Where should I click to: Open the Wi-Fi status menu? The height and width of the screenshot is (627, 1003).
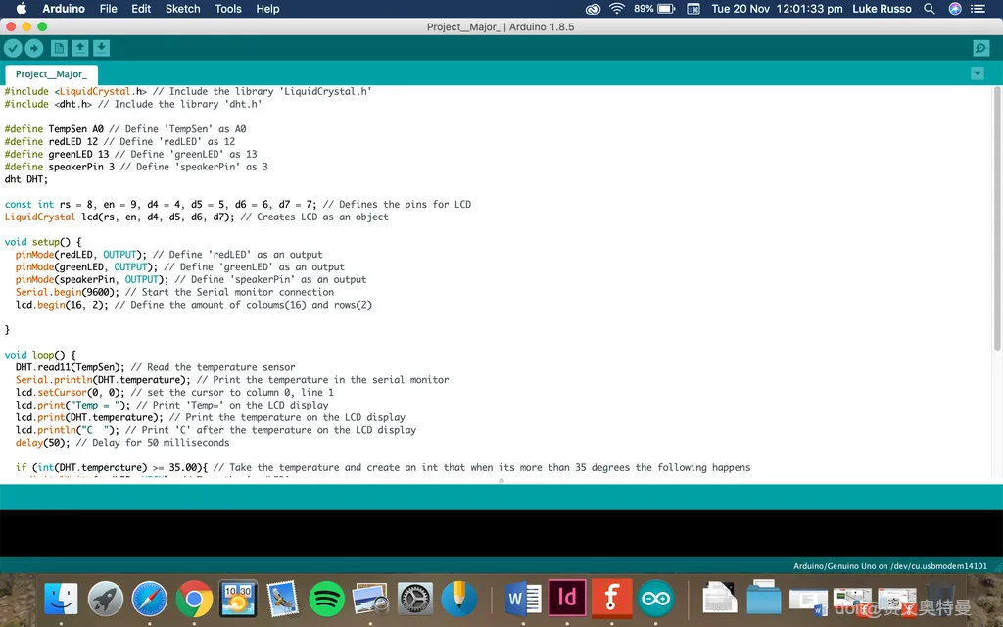click(x=617, y=8)
